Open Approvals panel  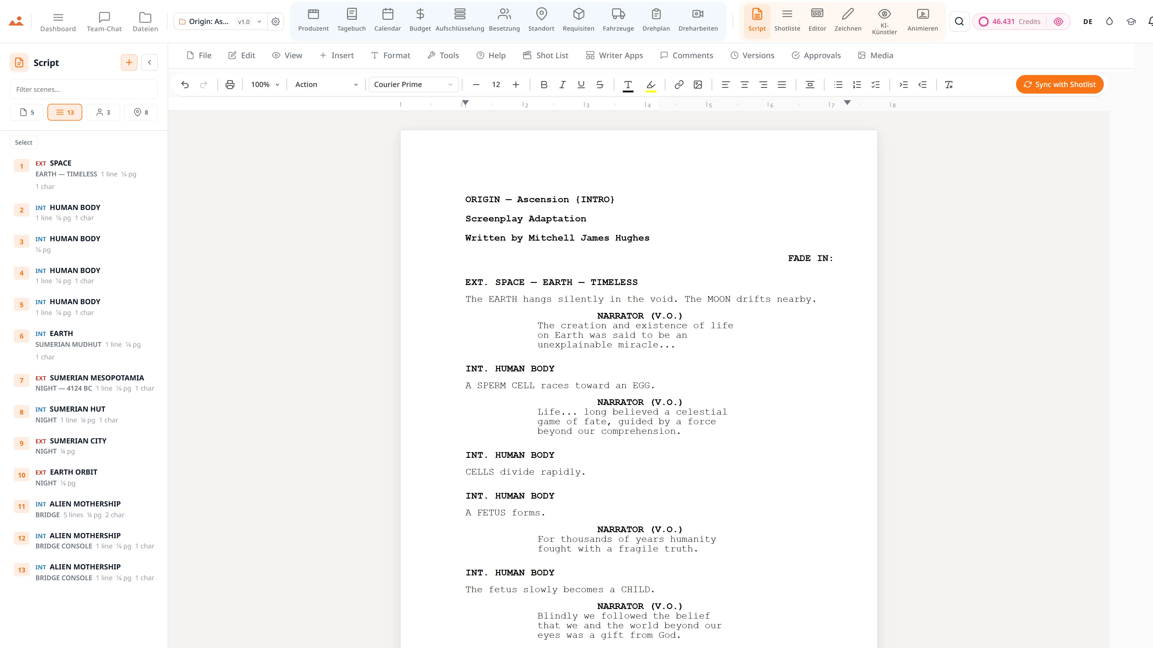pyautogui.click(x=816, y=55)
